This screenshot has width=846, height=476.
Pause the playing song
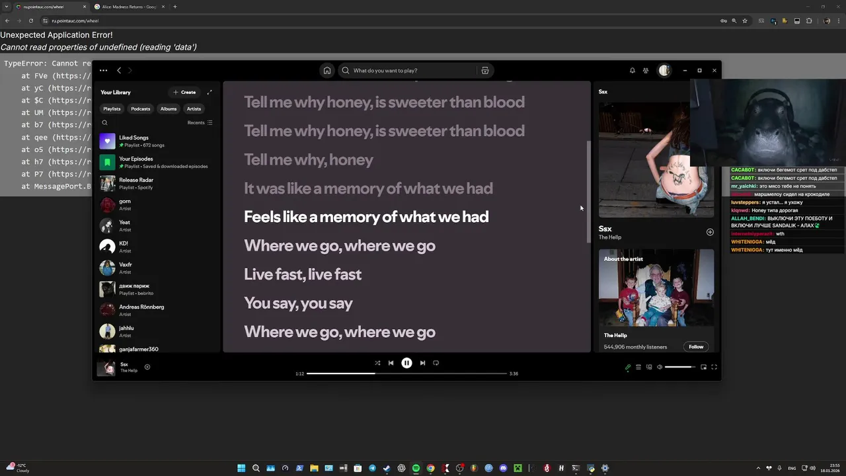406,363
